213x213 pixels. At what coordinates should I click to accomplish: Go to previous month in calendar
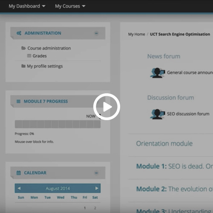tap(19, 188)
